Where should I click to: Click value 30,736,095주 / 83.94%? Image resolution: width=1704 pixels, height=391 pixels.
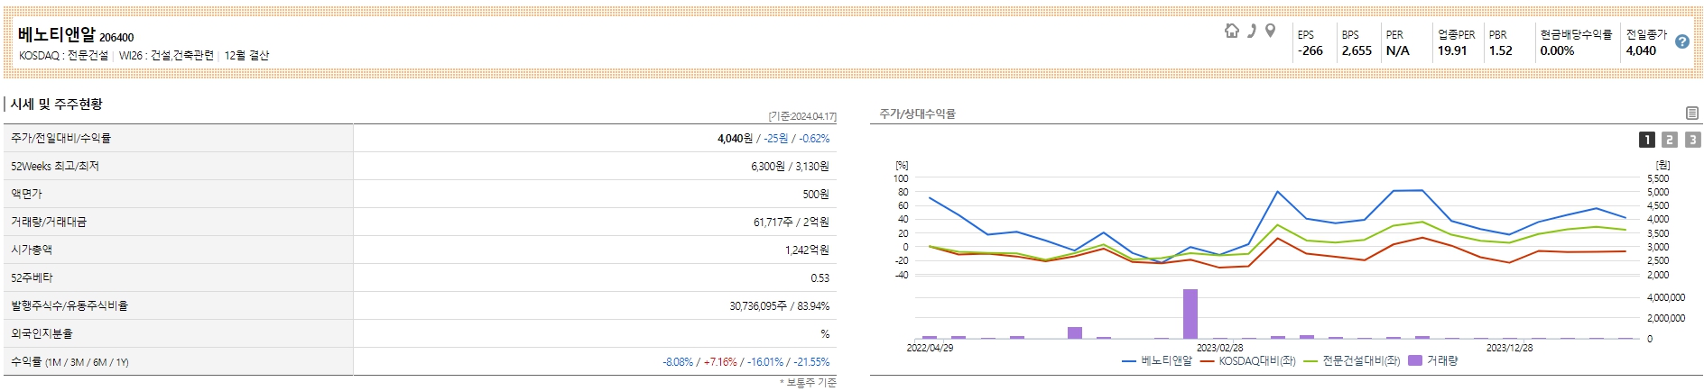click(780, 306)
